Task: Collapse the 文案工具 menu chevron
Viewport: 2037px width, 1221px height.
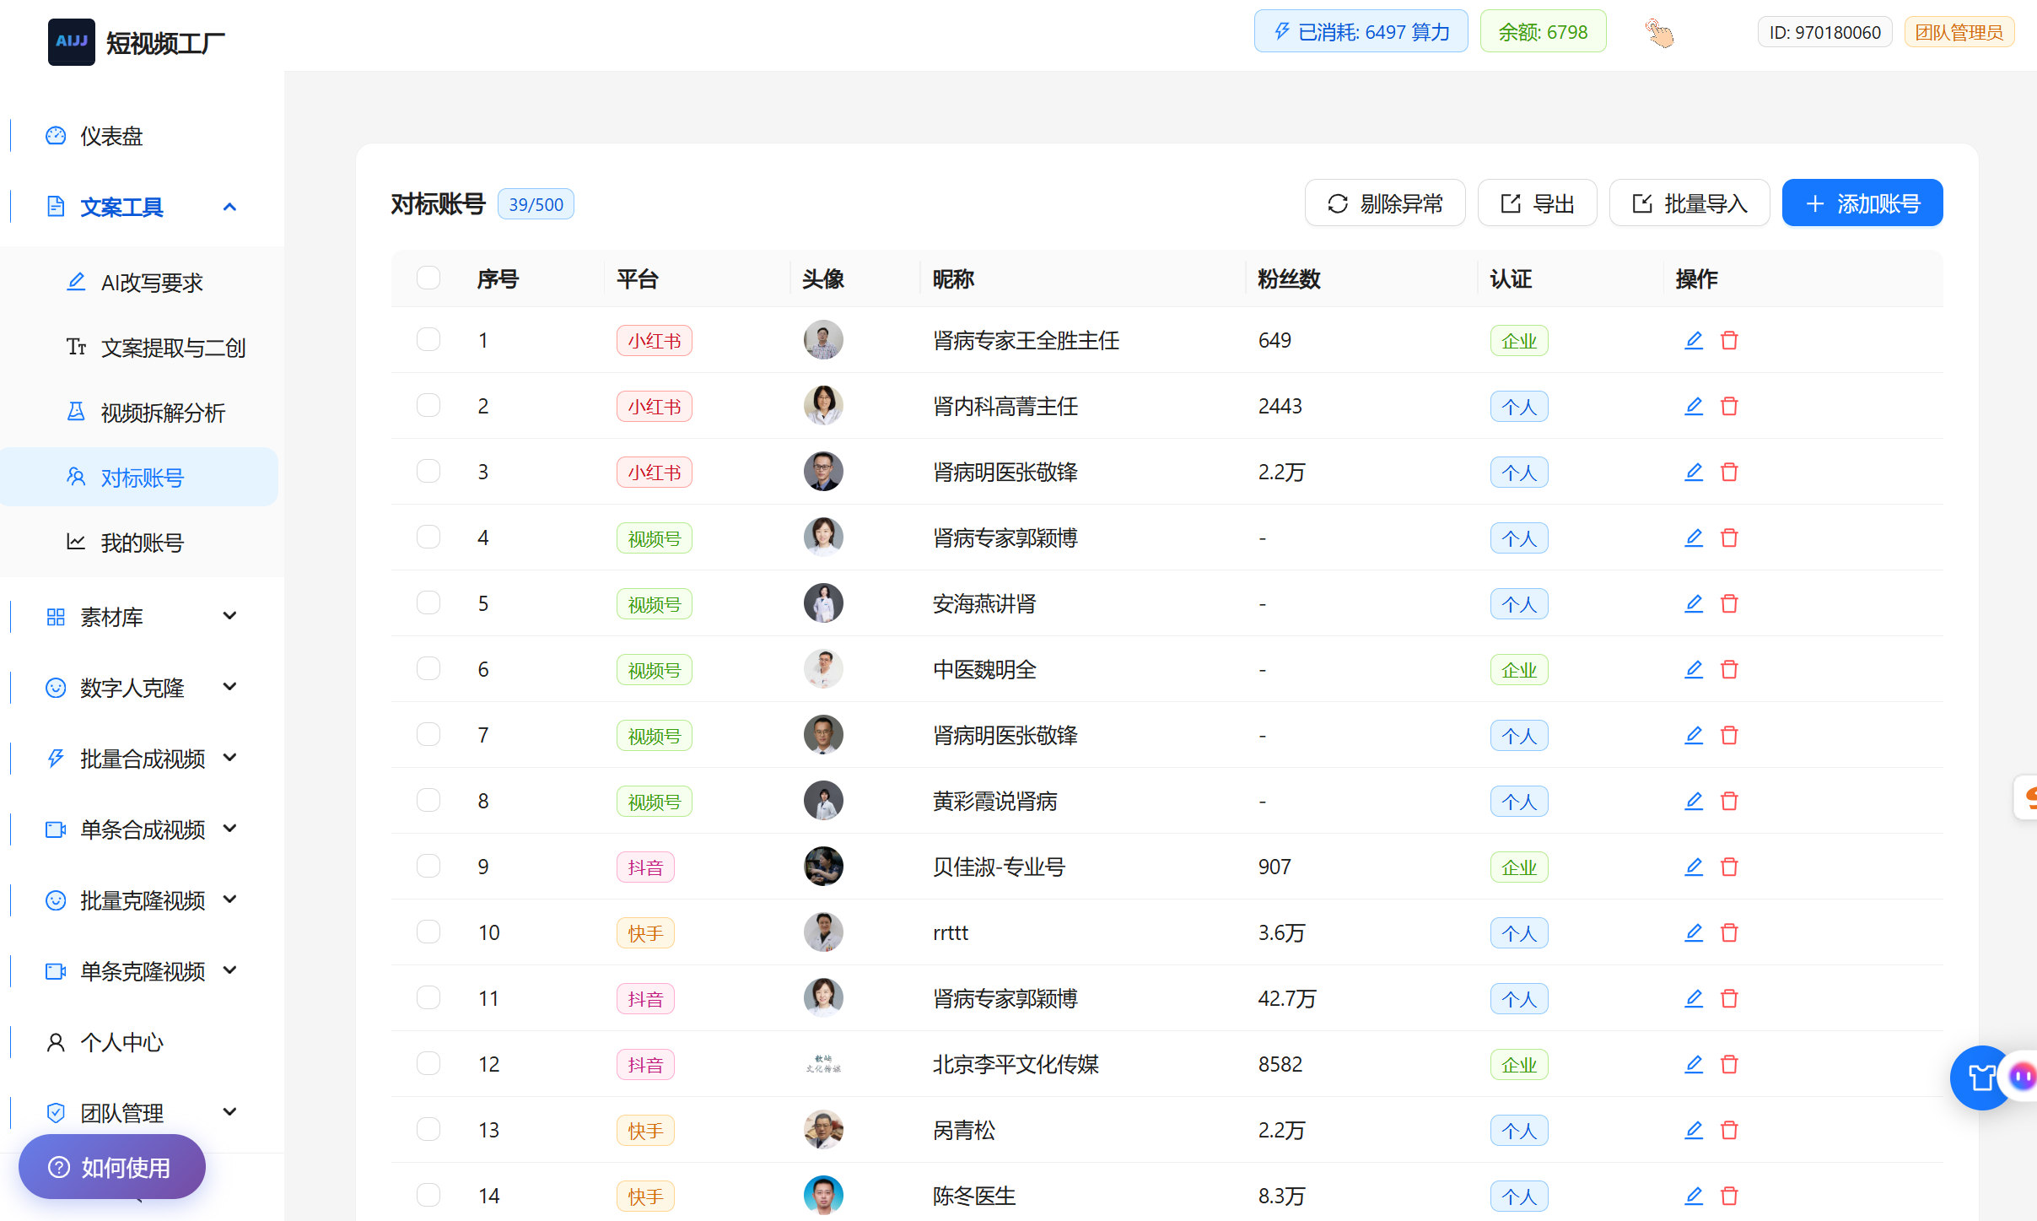Action: tap(229, 207)
